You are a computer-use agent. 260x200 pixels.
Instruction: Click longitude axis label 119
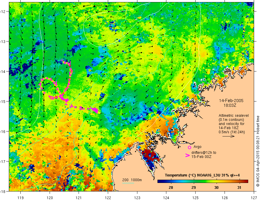[x=20, y=198]
